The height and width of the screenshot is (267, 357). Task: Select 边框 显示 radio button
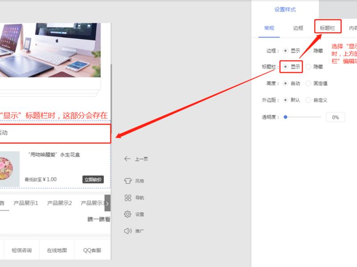click(x=285, y=51)
